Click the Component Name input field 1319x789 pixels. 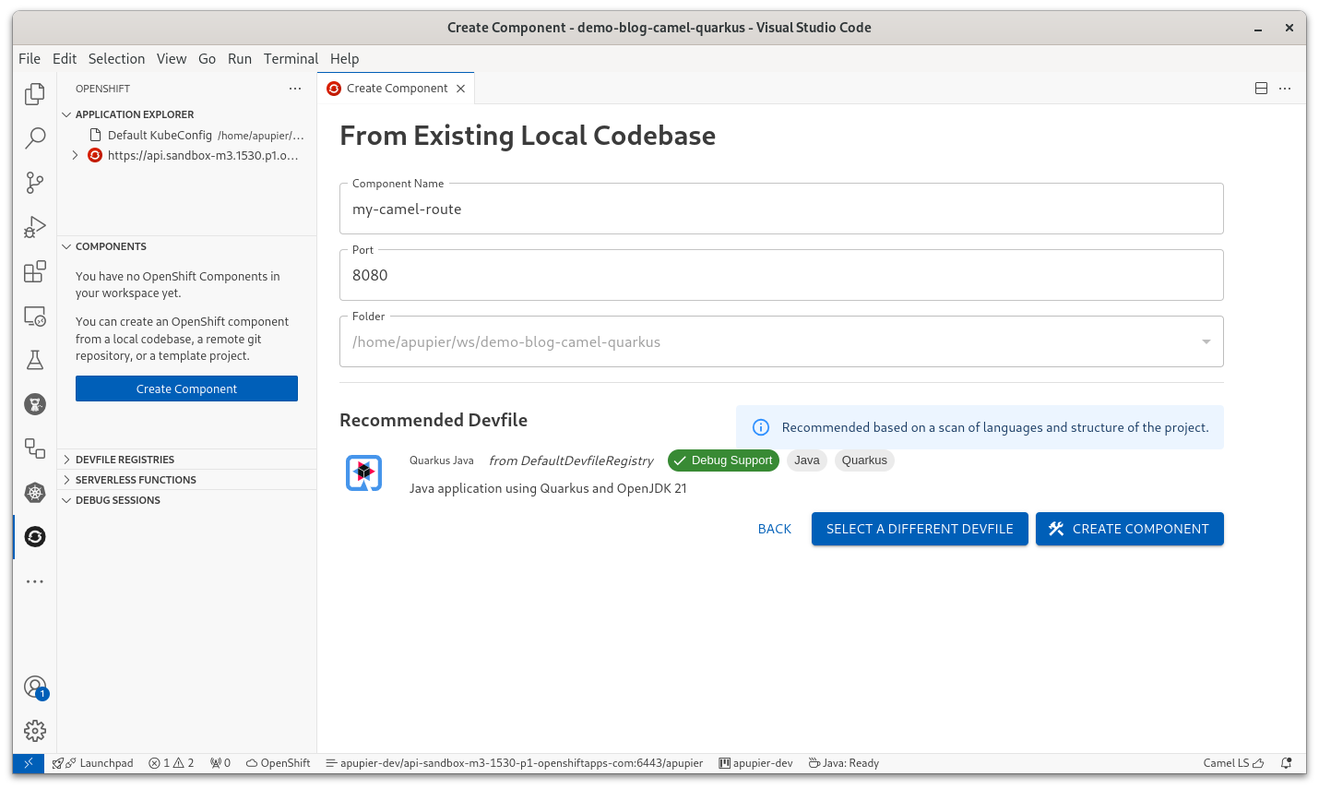[780, 209]
